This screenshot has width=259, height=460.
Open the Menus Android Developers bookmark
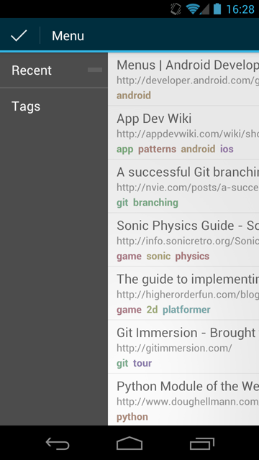tap(183, 79)
